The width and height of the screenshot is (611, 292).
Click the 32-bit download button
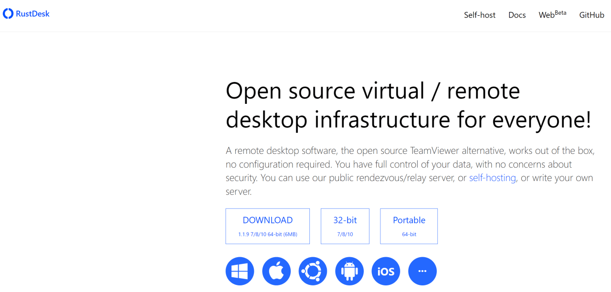tap(345, 226)
